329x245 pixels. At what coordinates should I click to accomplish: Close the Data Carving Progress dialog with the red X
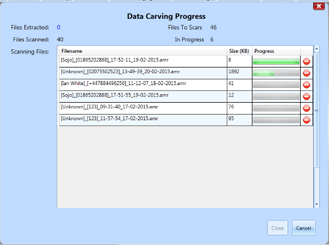click(x=319, y=6)
